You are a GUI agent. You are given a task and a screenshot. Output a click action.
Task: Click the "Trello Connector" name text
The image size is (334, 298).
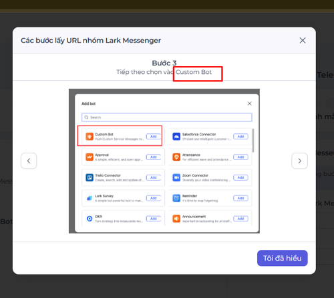point(108,175)
